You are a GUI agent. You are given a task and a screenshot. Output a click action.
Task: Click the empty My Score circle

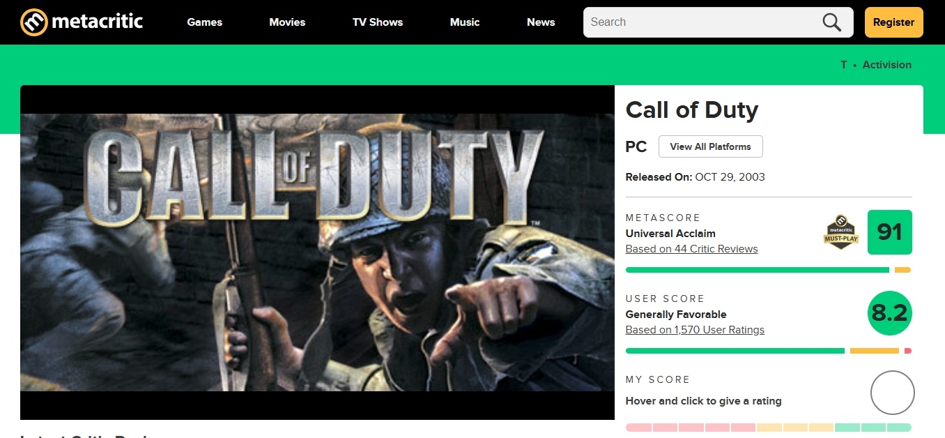(892, 392)
